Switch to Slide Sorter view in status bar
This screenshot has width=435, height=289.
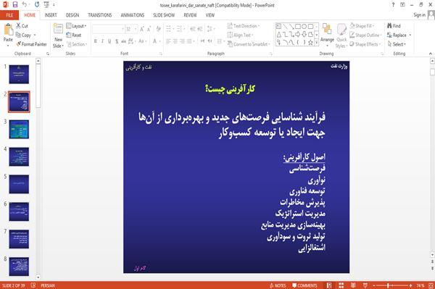click(341, 285)
